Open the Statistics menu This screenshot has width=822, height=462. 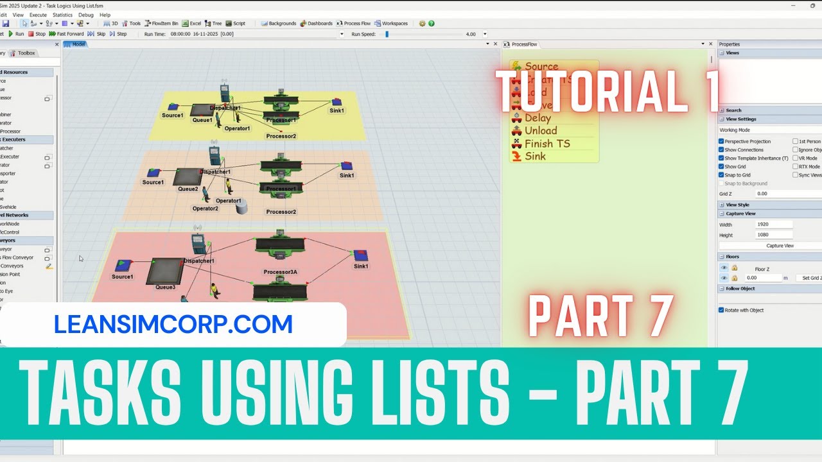62,14
